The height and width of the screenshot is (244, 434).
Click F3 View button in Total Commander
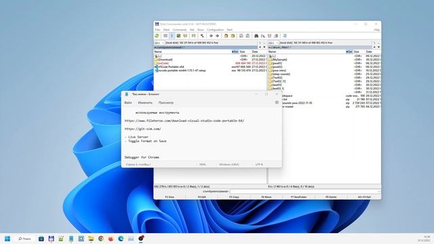170,197
